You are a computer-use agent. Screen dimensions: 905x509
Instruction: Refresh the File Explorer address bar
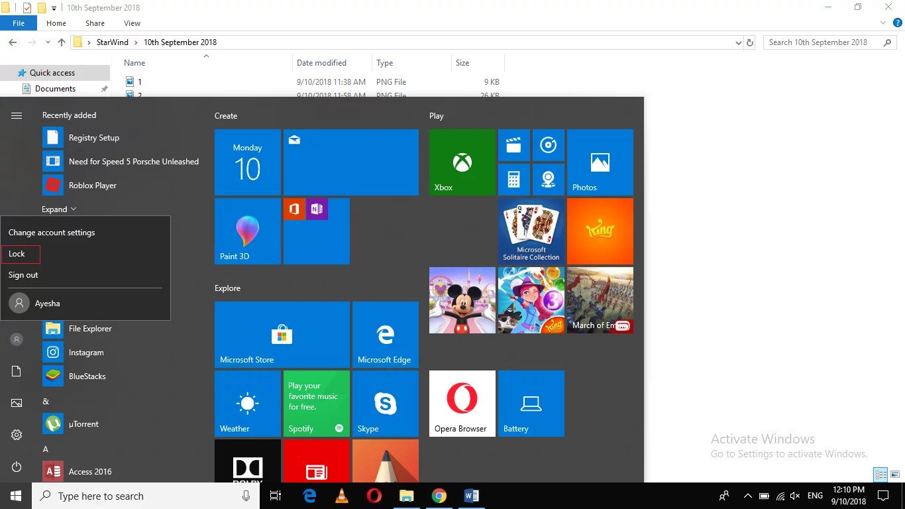pyautogui.click(x=750, y=42)
